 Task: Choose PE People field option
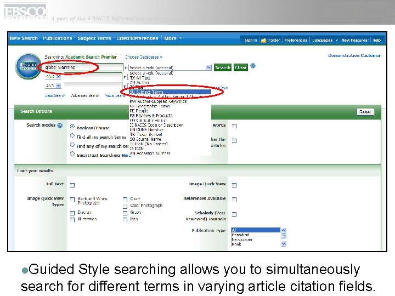click(x=170, y=111)
